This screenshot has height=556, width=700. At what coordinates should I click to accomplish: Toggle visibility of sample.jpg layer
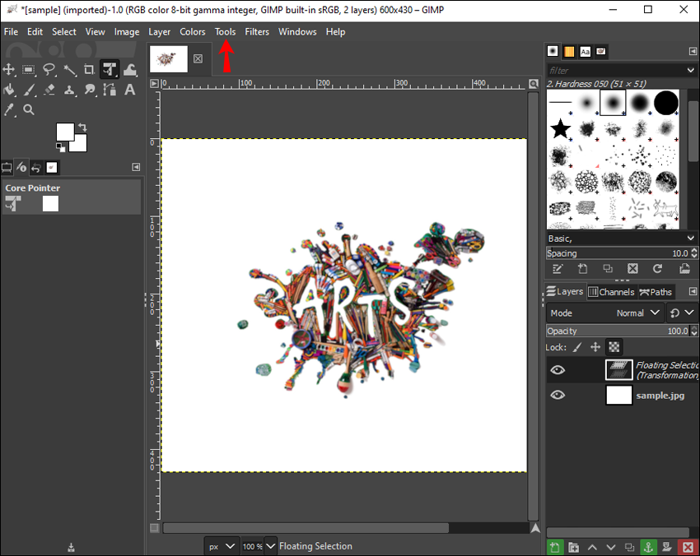[x=558, y=395]
